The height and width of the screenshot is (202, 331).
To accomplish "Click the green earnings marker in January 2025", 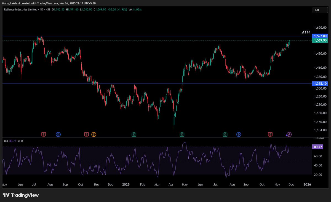I will 134,134.
